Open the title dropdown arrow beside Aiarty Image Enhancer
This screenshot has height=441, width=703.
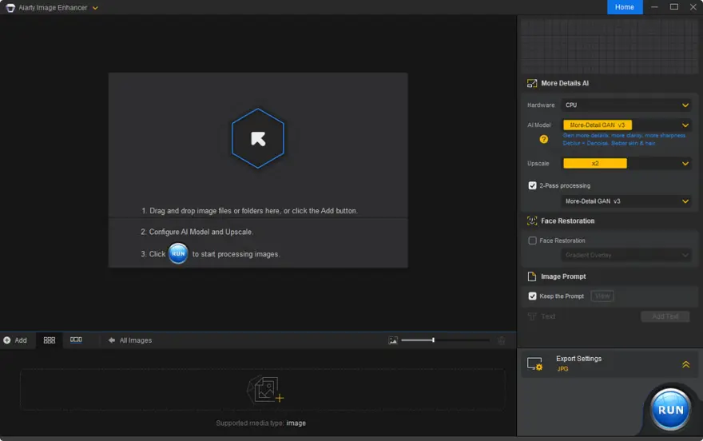tap(95, 8)
